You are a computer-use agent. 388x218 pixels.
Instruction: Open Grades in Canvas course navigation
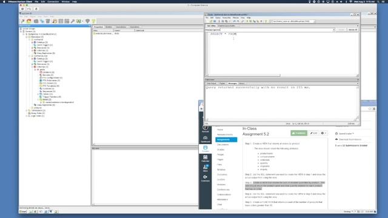(221, 150)
